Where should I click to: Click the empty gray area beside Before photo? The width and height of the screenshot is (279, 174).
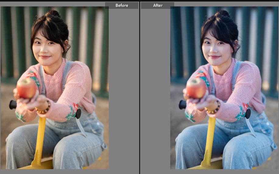[x=123, y=92]
